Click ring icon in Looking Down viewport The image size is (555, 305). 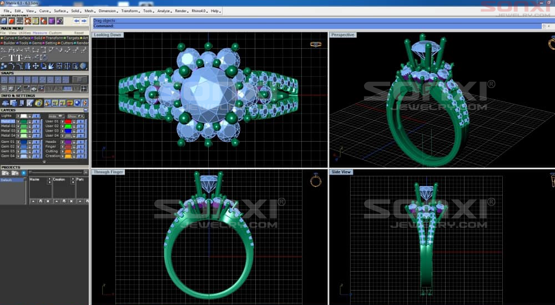(316, 44)
